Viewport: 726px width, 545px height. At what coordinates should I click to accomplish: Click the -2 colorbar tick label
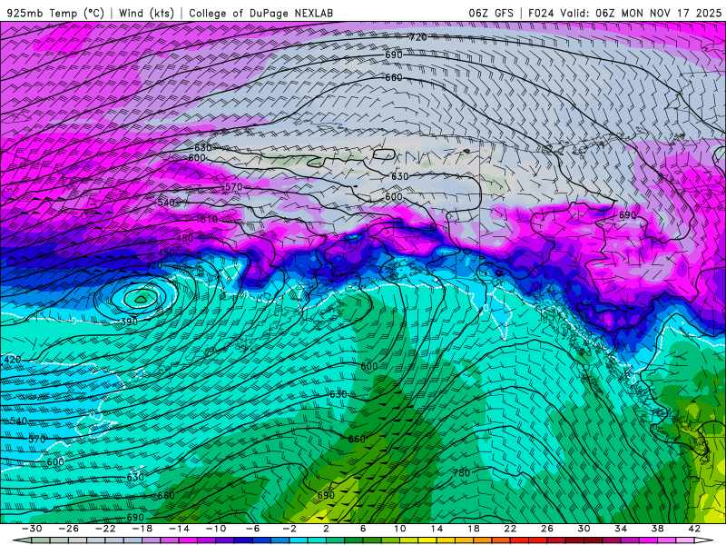(x=289, y=529)
